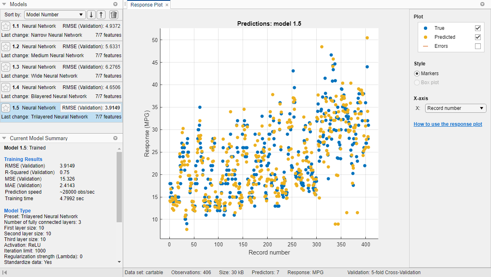Uncheck the True plot series
This screenshot has width=491, height=277.
[x=478, y=28]
